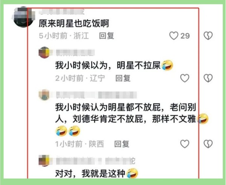Image resolution: width=226 pixels, height=185 pixels.
Task: Open the blurred username of top commenter
Action: [x=62, y=12]
